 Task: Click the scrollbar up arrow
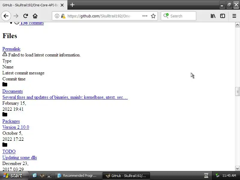(x=237, y=25)
